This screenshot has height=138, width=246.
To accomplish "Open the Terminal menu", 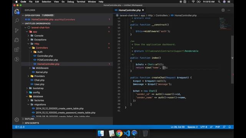I will click(x=81, y=2).
